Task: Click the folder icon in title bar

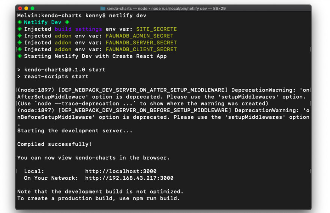Action: click(x=103, y=9)
